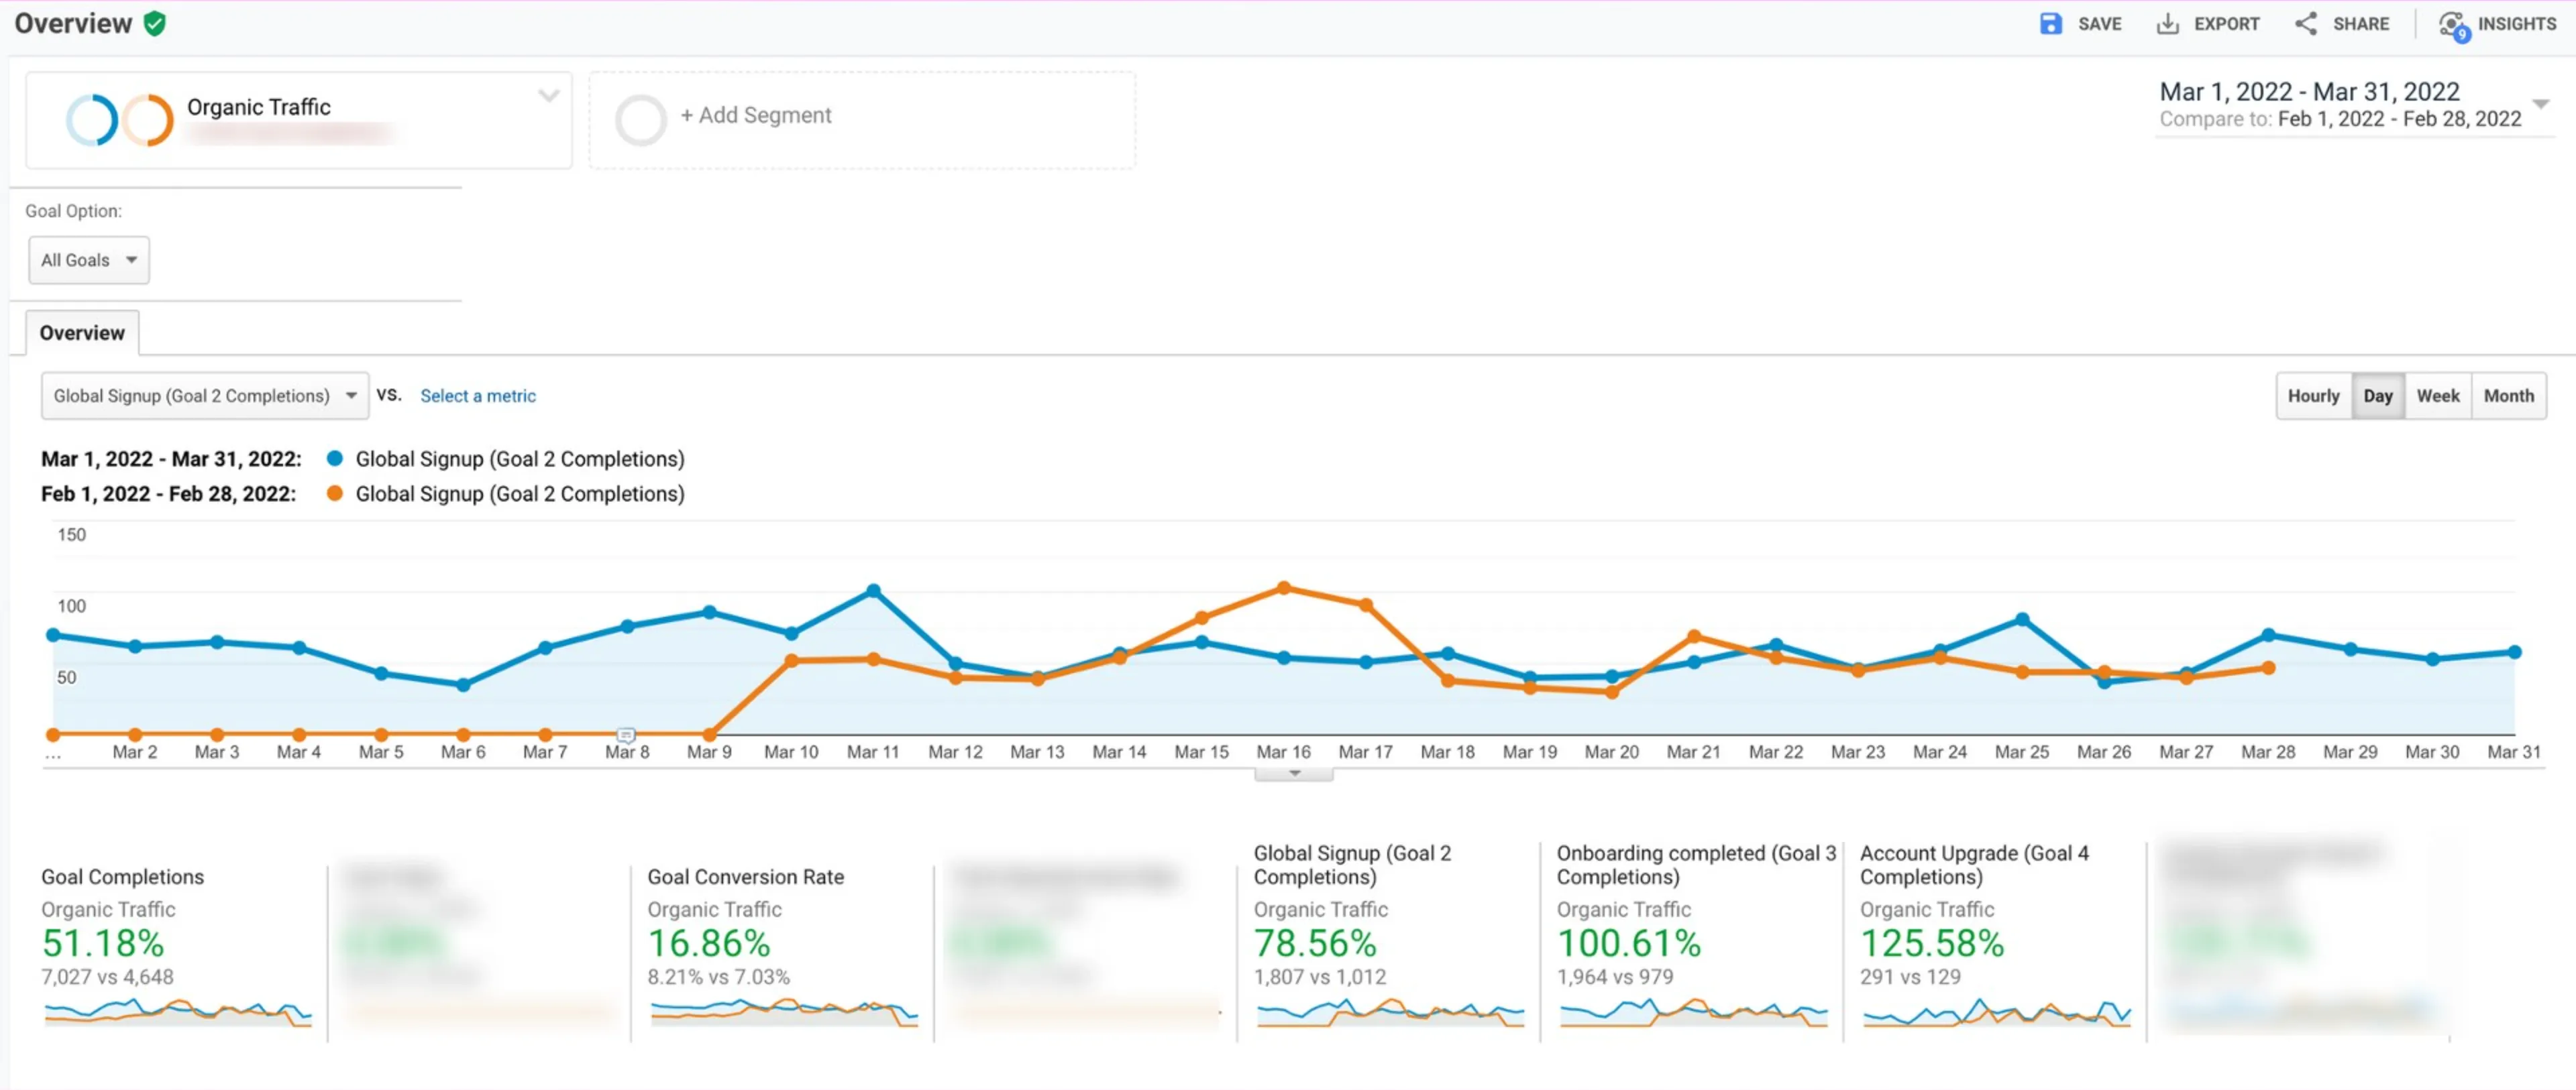Click the Select a metric link

pyautogui.click(x=478, y=396)
